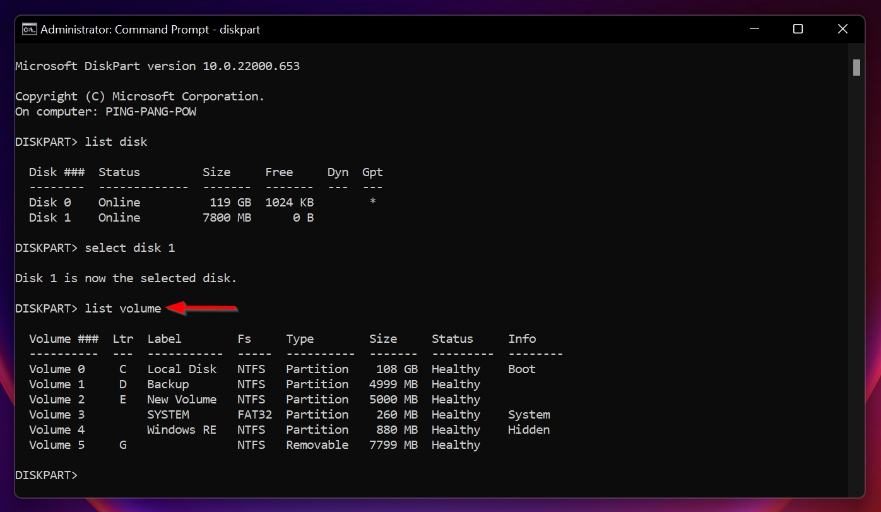
Task: Click the '0 B' free value
Action: (303, 218)
